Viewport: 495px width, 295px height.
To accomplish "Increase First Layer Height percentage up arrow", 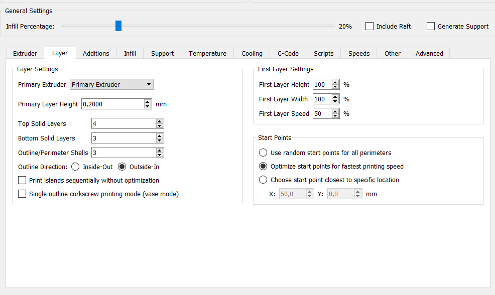I will coord(335,82).
